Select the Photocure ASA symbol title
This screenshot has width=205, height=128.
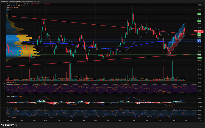tap(14, 4)
